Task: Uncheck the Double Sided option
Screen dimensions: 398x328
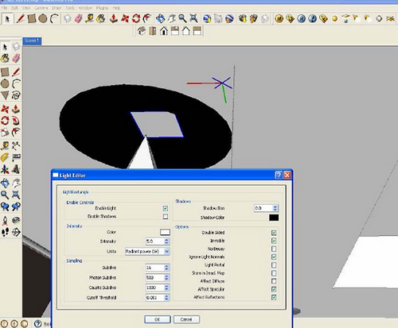Action: coord(274,233)
